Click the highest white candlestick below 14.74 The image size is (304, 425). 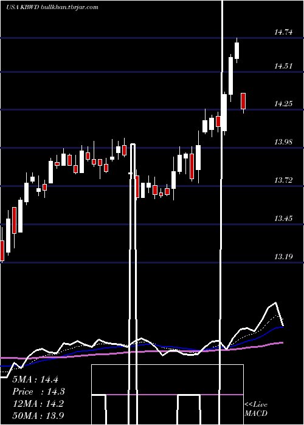click(237, 50)
